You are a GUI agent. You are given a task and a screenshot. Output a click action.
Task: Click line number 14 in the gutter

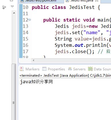click(25, 32)
